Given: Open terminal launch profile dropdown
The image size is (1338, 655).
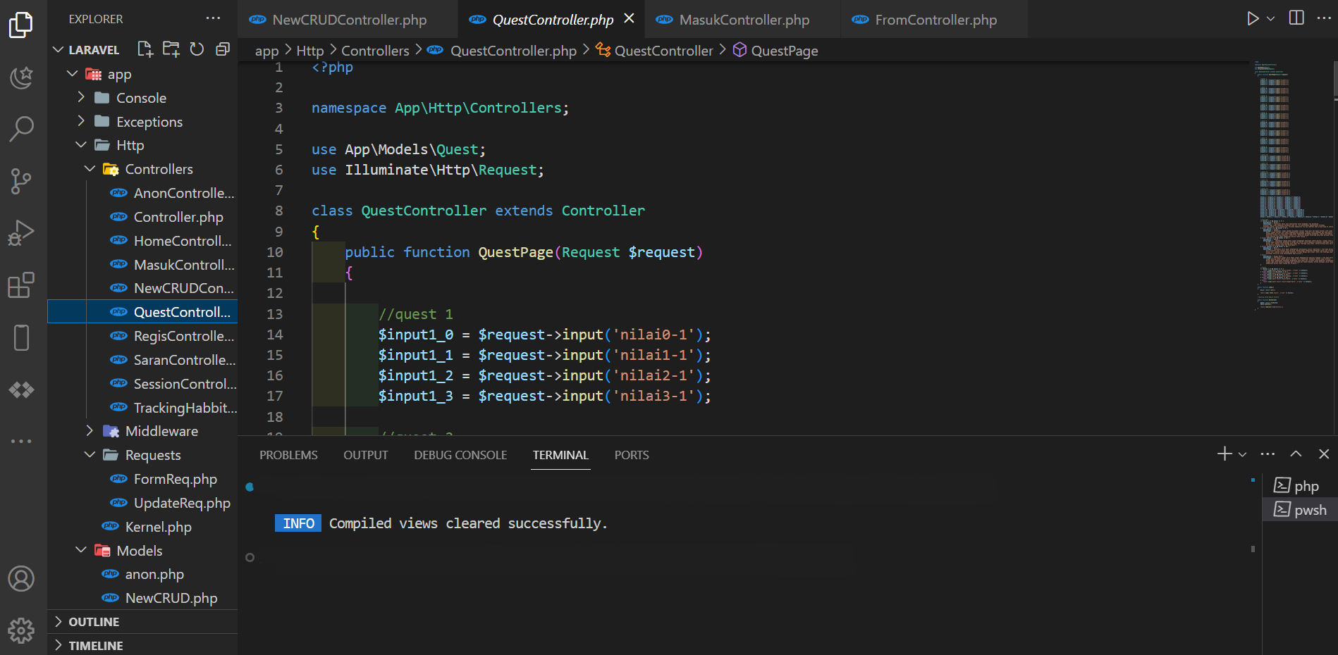Looking at the screenshot, I should click(1242, 454).
